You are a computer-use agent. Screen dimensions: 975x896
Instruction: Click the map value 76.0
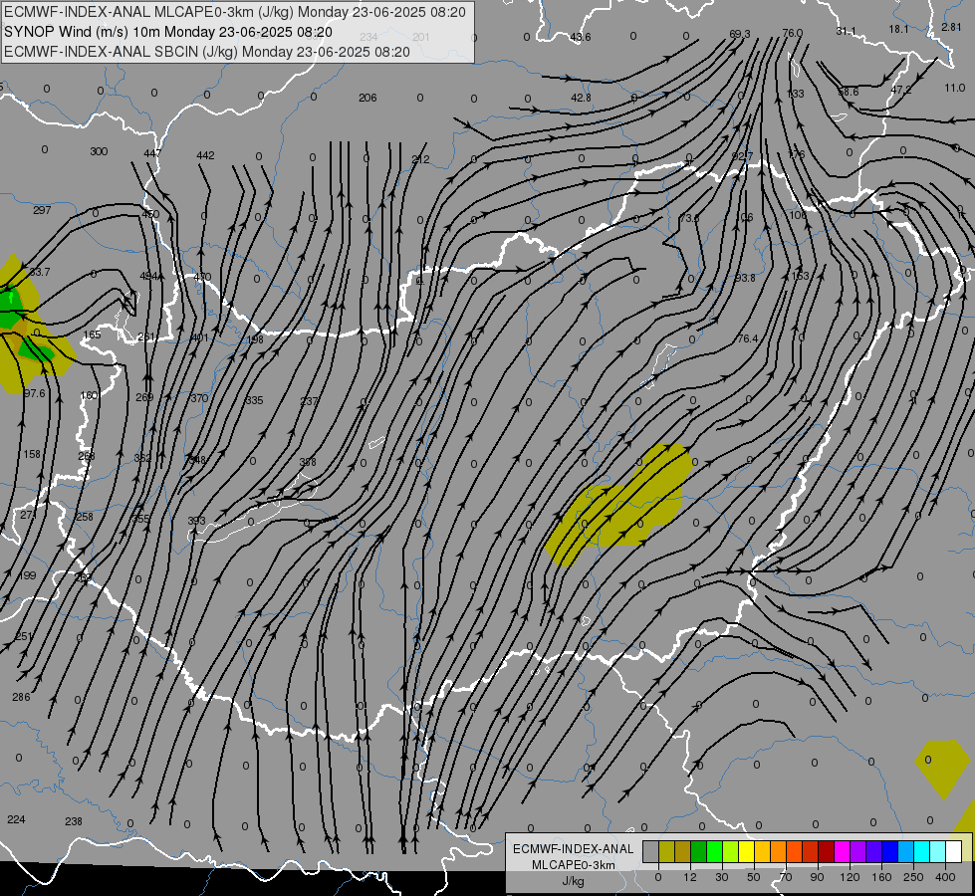[792, 33]
